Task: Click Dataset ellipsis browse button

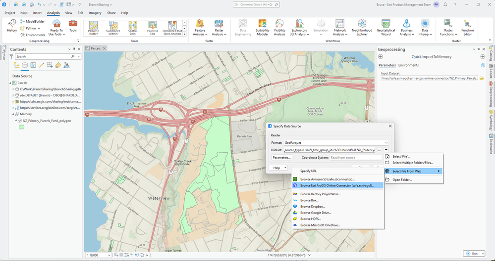Action: (380, 150)
